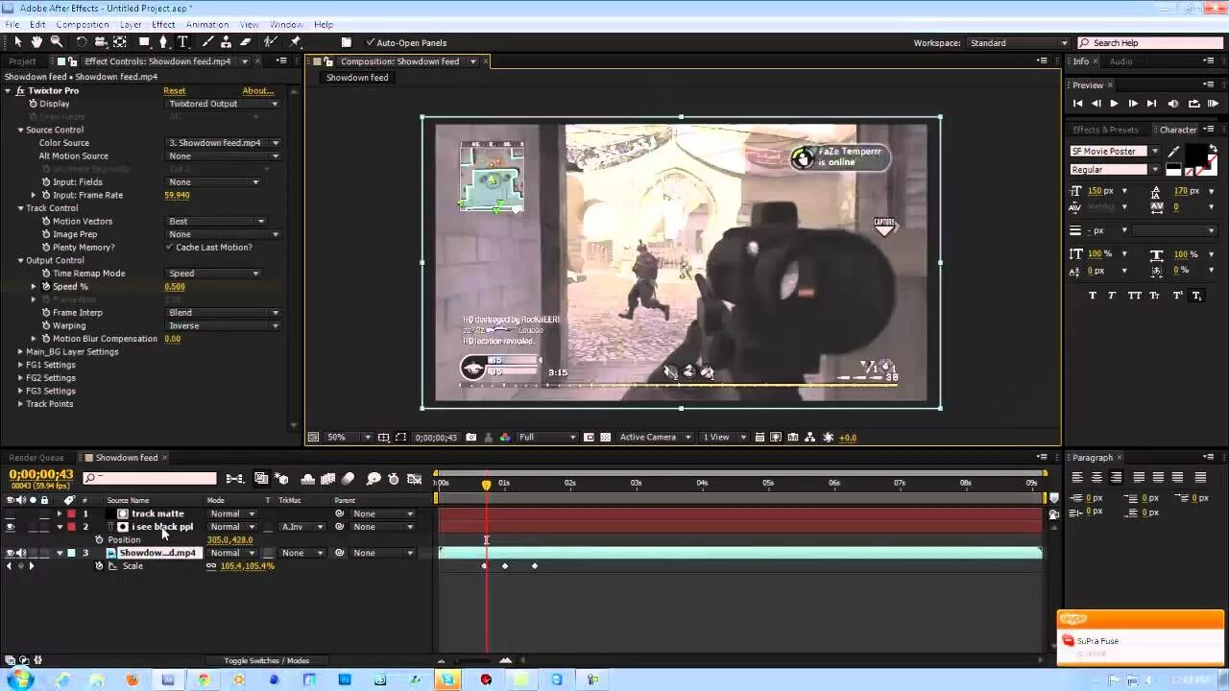Click the Auto-keyframe stopwatch icon in timeline
Image resolution: width=1229 pixels, height=691 pixels.
click(x=395, y=479)
